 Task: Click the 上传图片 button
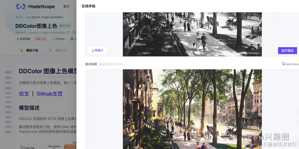(x=97, y=50)
